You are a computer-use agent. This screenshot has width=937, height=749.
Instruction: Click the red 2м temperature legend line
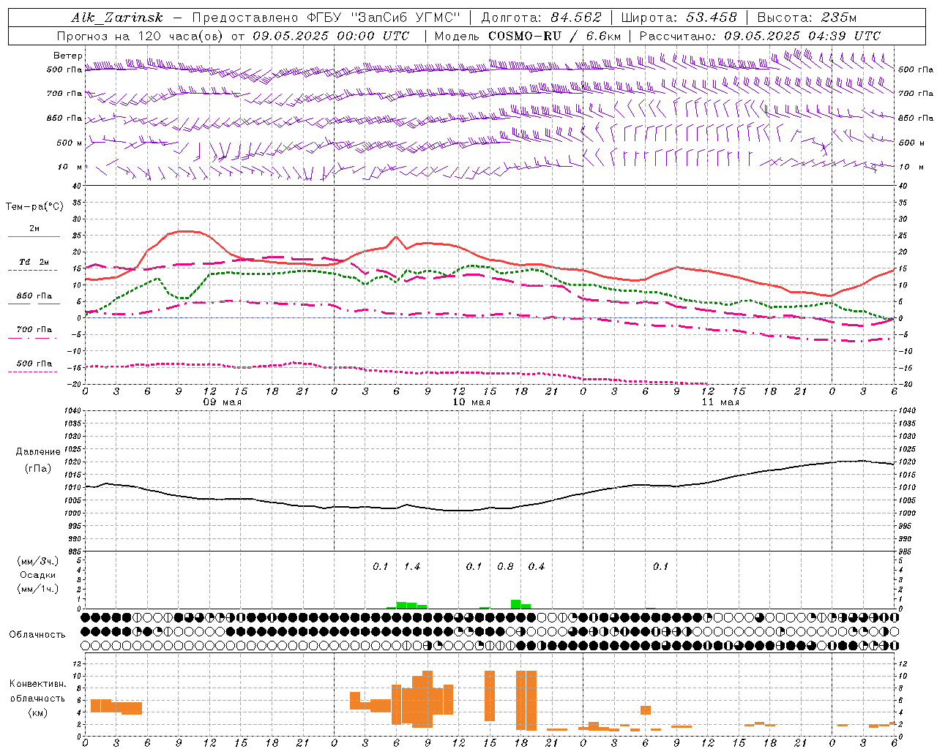click(34, 236)
